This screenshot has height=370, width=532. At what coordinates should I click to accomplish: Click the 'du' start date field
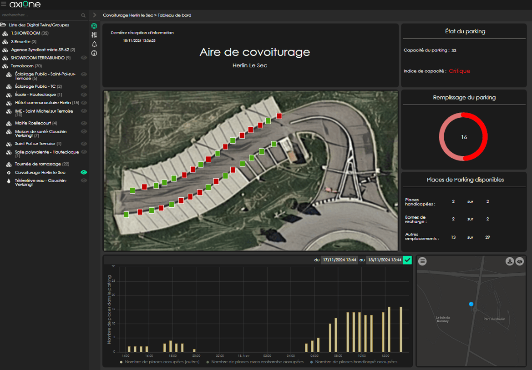tap(339, 260)
